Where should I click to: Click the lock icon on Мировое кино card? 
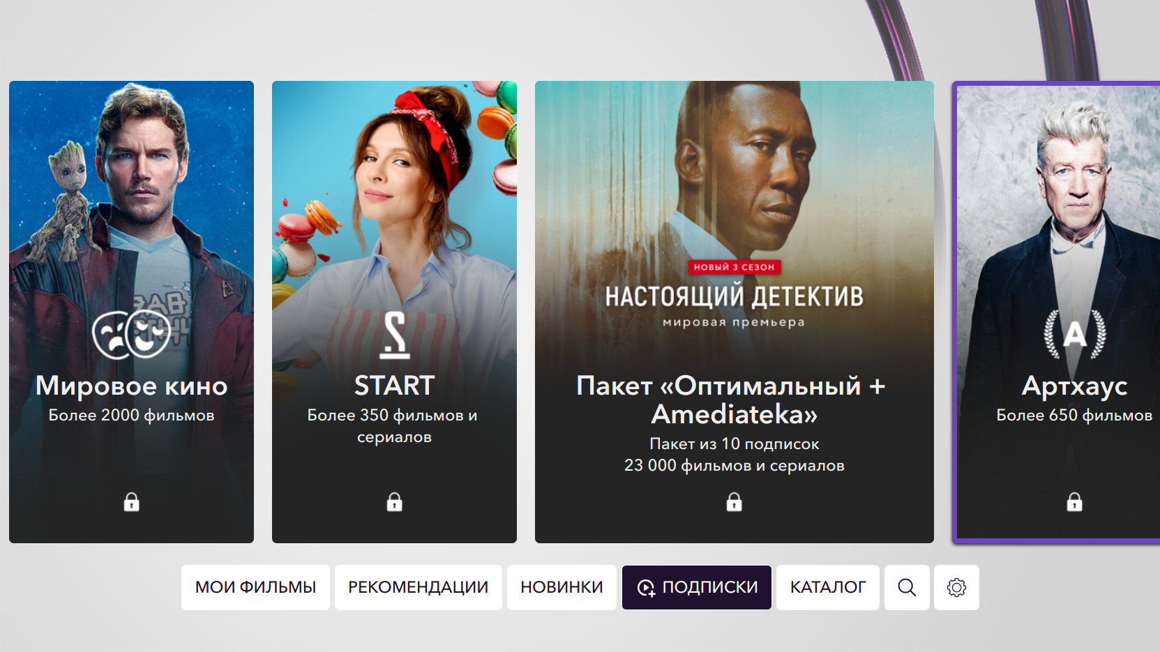(x=131, y=502)
